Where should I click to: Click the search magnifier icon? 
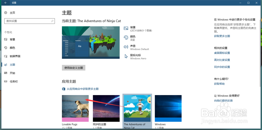[x=52, y=21]
